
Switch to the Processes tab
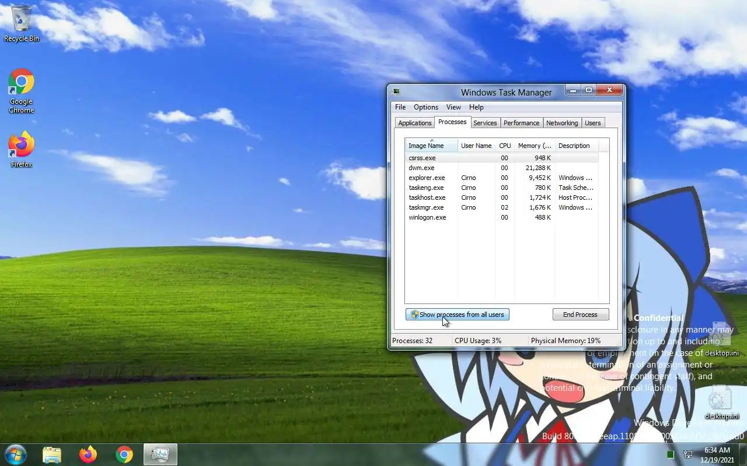tap(452, 122)
